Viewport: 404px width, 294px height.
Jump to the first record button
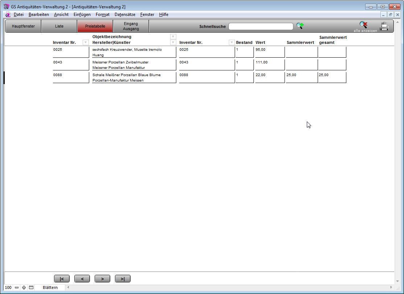click(62, 279)
